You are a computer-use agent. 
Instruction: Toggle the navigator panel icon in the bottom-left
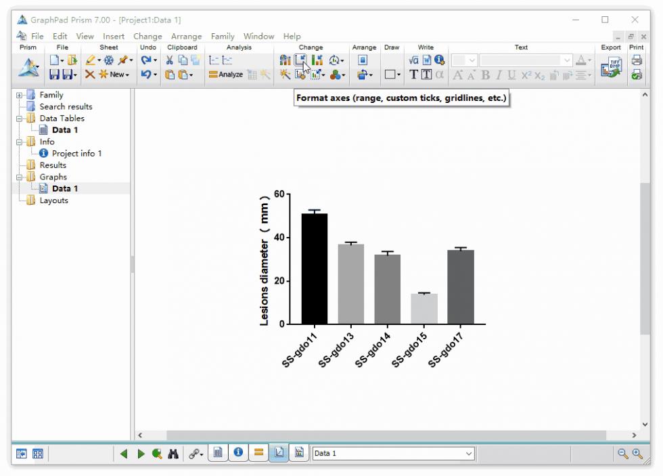21,454
